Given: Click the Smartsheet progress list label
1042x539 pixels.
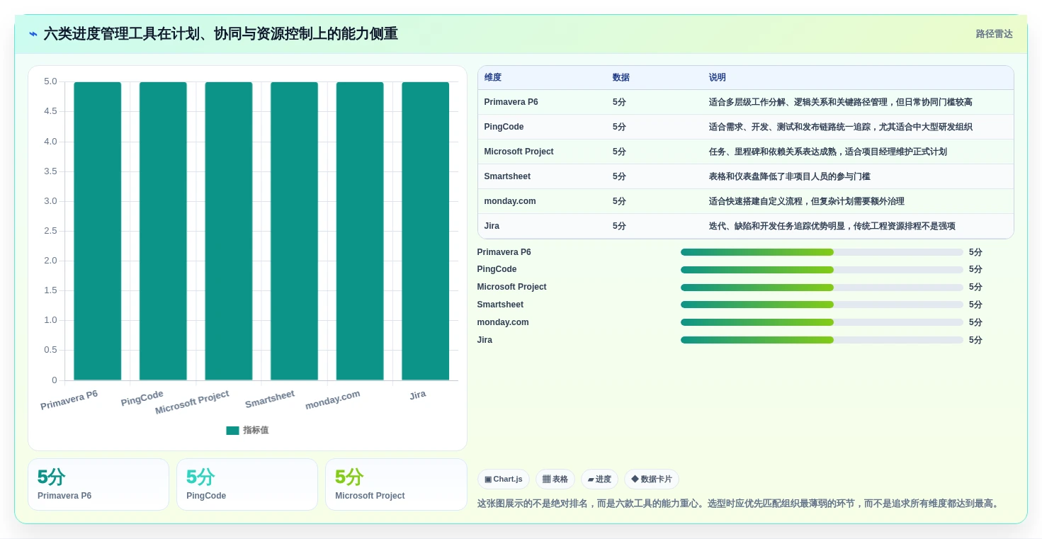Looking at the screenshot, I should [500, 305].
